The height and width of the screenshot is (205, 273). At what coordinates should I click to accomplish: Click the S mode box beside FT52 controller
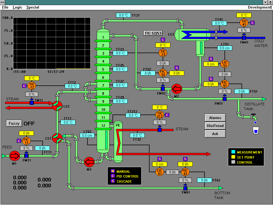click(176, 68)
